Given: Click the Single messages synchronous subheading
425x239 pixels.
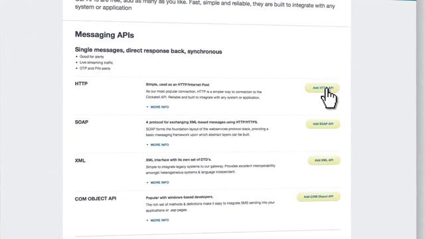Looking at the screenshot, I should [148, 50].
